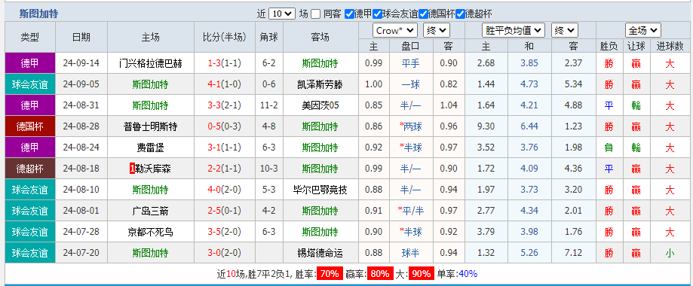Click corner count 10-3 for 勒沃库森 match
Viewport: 693px width, 286px height.
point(268,169)
